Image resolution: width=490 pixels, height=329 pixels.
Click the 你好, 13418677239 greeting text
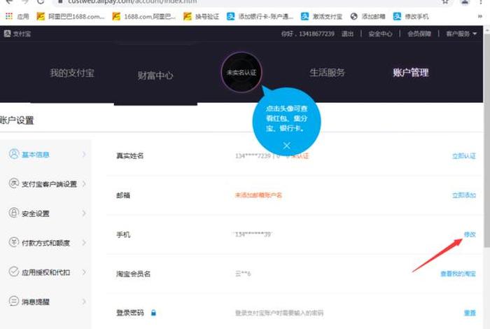point(307,34)
